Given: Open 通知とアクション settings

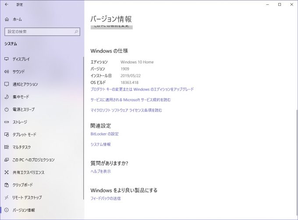Looking at the screenshot, I should point(42,84).
